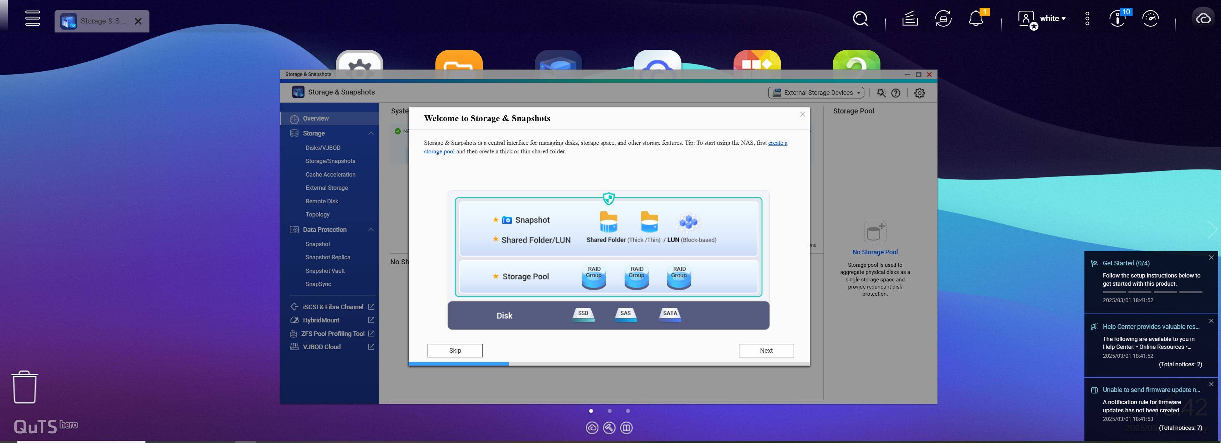The width and height of the screenshot is (1221, 443).
Task: Click the get-started progress bar segments
Action: point(1152,292)
